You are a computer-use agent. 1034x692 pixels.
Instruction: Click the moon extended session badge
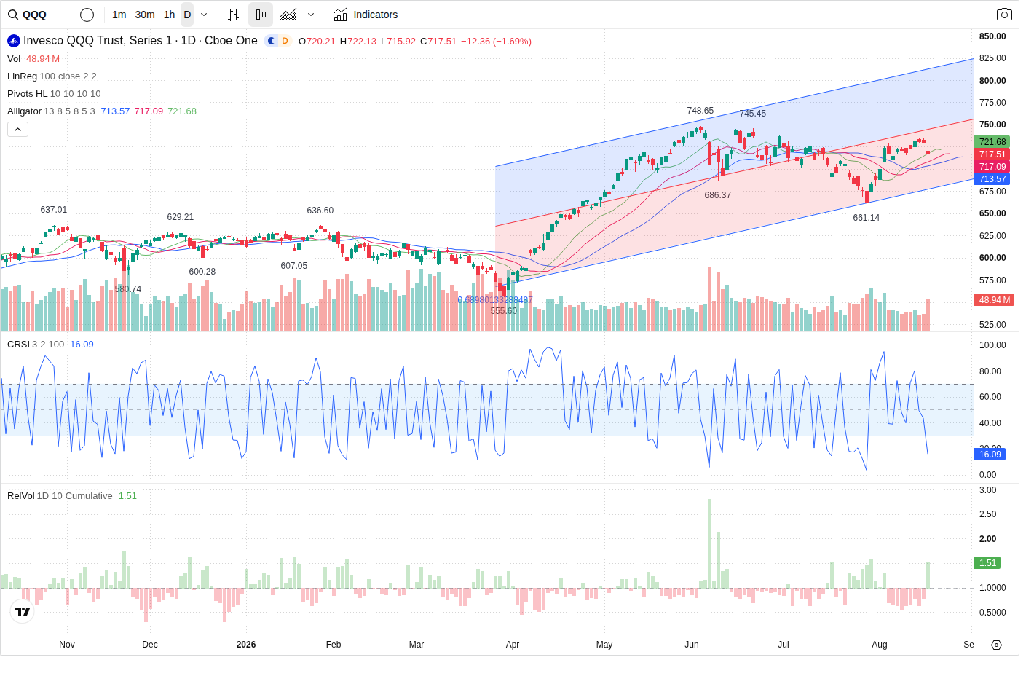tap(271, 41)
